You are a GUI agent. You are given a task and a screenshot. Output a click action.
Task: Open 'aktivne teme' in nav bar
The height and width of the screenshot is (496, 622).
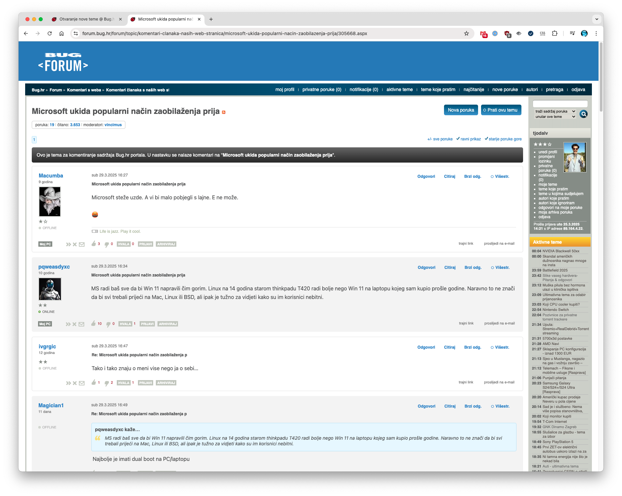[400, 89]
